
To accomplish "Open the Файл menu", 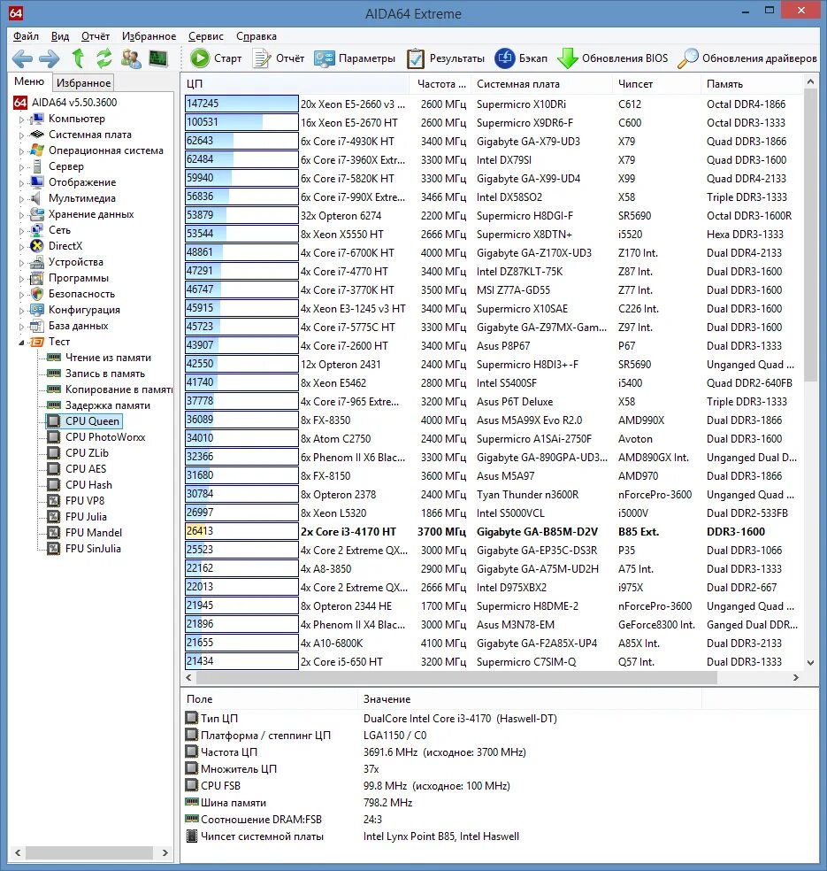I will (x=26, y=36).
